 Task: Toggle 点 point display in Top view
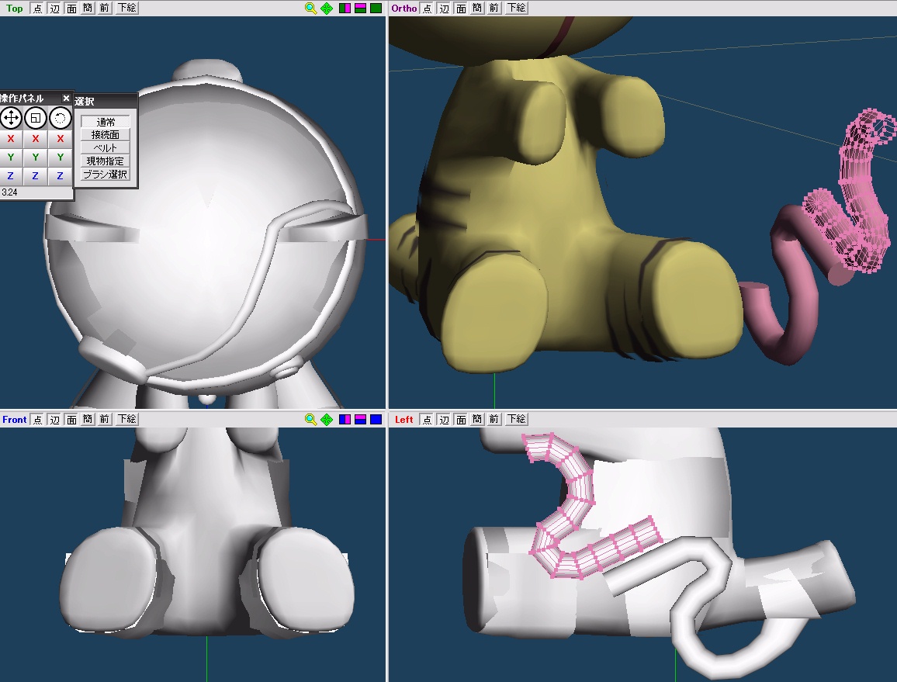click(37, 9)
